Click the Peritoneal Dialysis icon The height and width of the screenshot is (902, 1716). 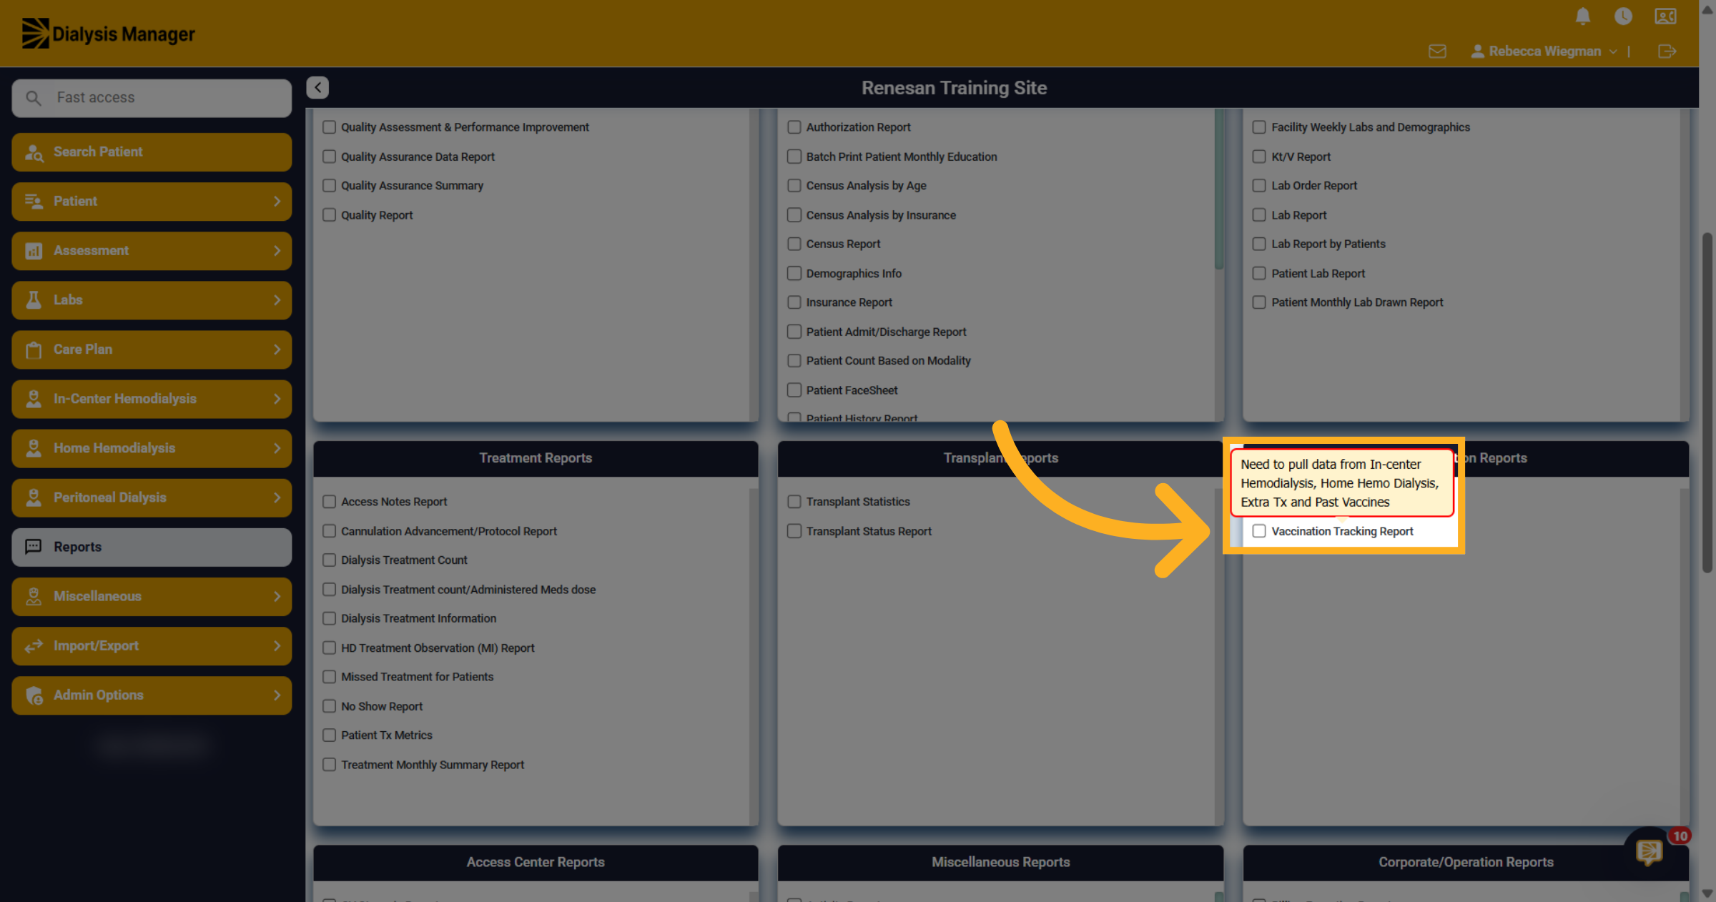34,497
